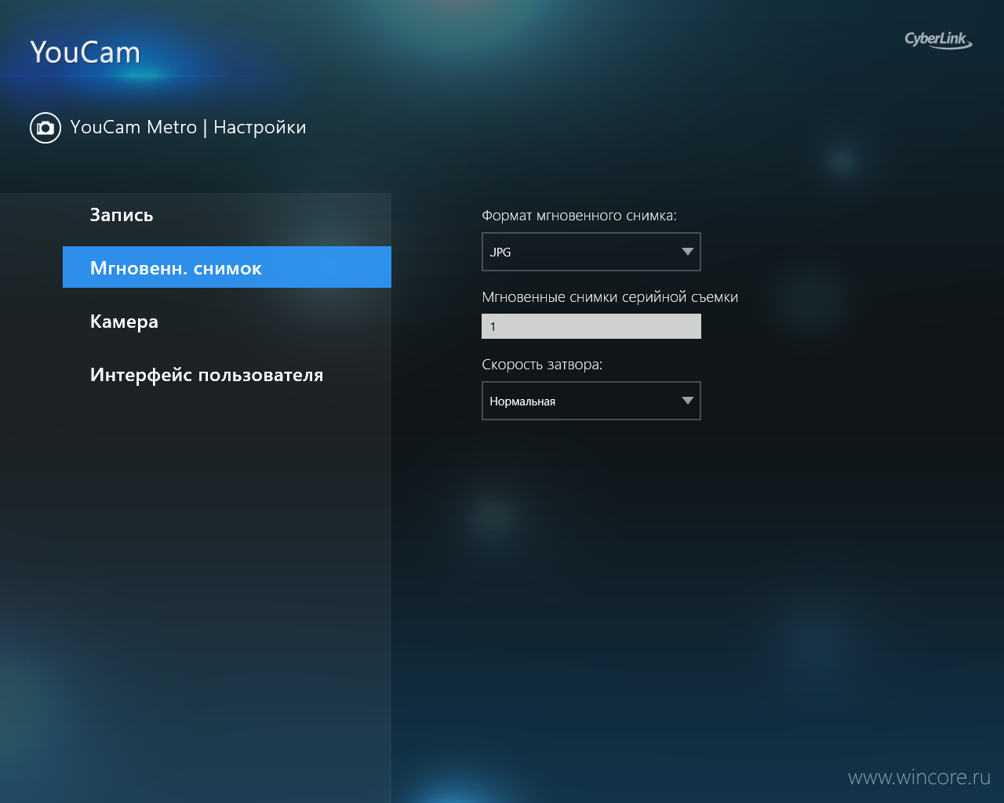1004x803 pixels.
Task: Click the 'Скорость затвора:' label
Action: pos(542,365)
